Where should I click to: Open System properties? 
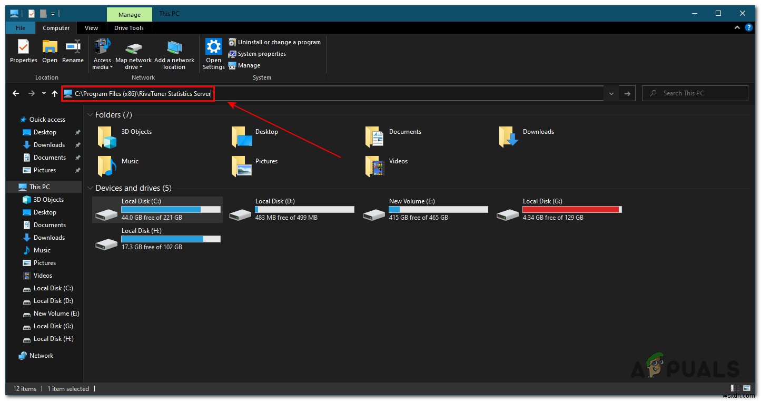tap(257, 54)
